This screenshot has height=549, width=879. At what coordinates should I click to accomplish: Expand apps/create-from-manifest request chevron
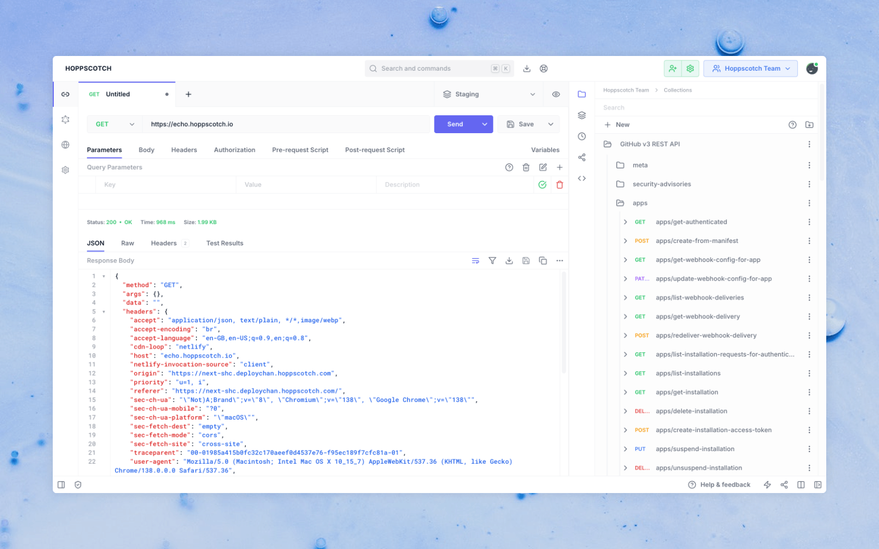coord(626,241)
